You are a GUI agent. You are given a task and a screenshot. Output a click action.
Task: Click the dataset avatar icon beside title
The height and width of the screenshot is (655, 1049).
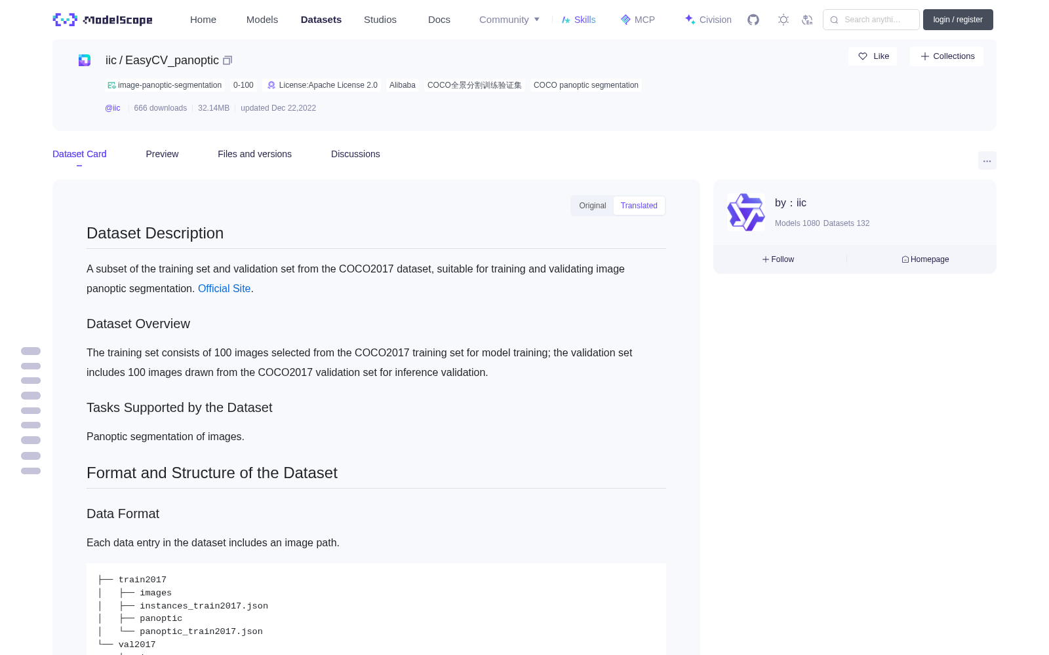coord(85,60)
